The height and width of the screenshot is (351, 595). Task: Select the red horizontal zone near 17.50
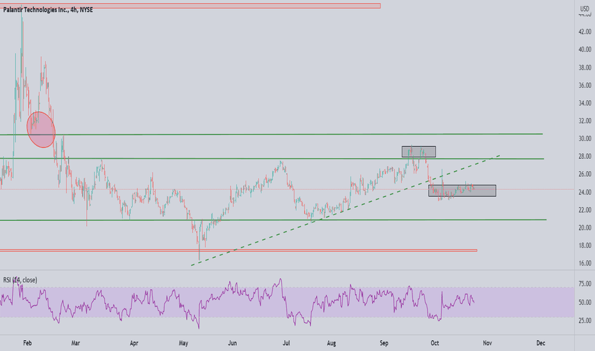pos(238,250)
